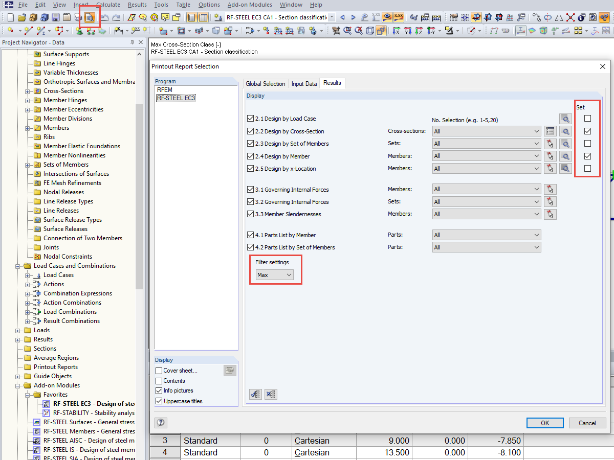Viewport: 614px width, 460px height.
Task: Undo the last action via toolbar arrow
Action: 105,17
